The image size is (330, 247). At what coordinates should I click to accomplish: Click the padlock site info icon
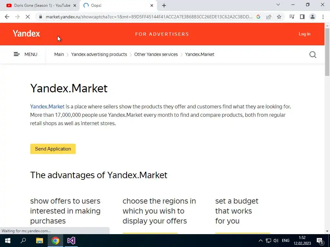pyautogui.click(x=41, y=17)
